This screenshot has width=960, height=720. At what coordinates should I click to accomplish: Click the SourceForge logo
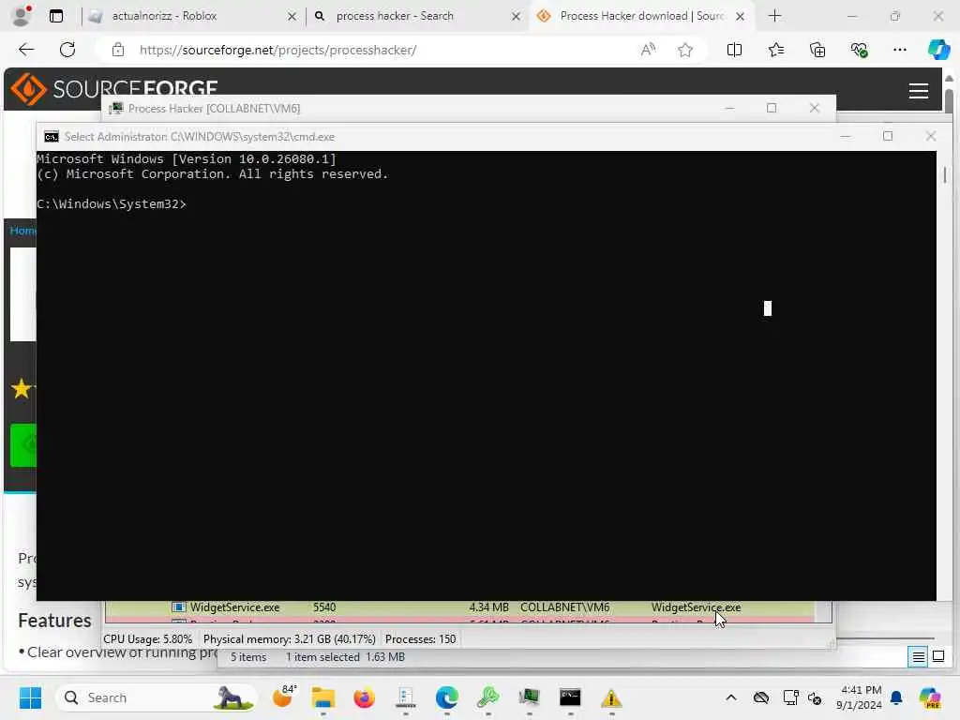pyautogui.click(x=113, y=89)
